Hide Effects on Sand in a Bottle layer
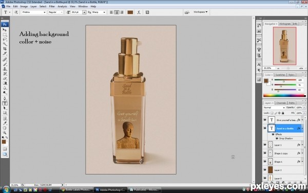The image size is (308, 193). tap(273, 134)
